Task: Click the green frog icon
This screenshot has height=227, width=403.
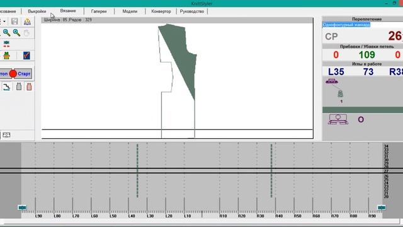Action: (6, 55)
